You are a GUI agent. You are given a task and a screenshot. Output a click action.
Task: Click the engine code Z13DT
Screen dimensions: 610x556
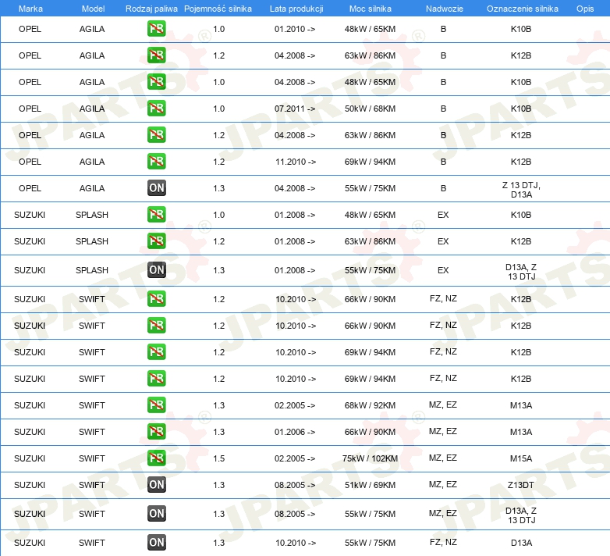521,485
